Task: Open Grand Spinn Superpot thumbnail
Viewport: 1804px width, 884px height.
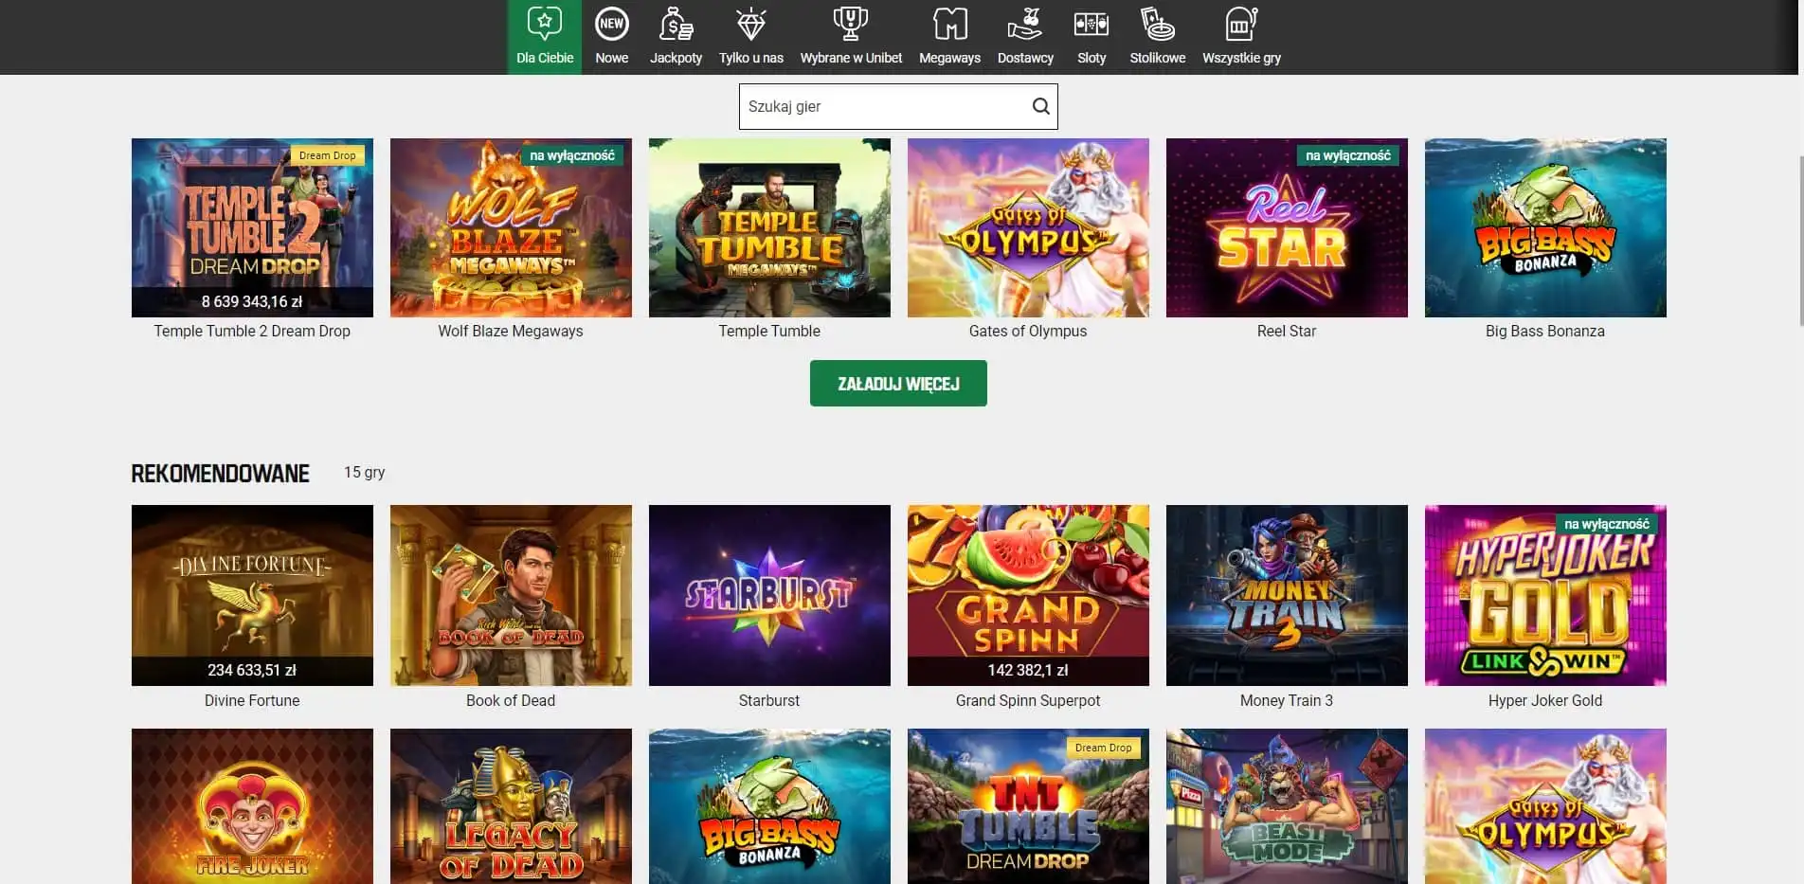Action: coord(1028,595)
